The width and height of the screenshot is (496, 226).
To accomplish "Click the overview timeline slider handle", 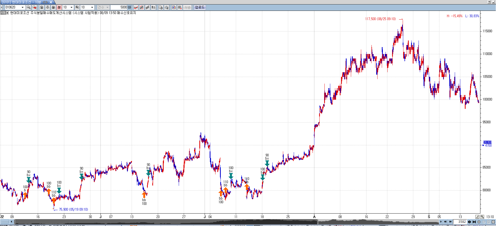I will (318, 222).
